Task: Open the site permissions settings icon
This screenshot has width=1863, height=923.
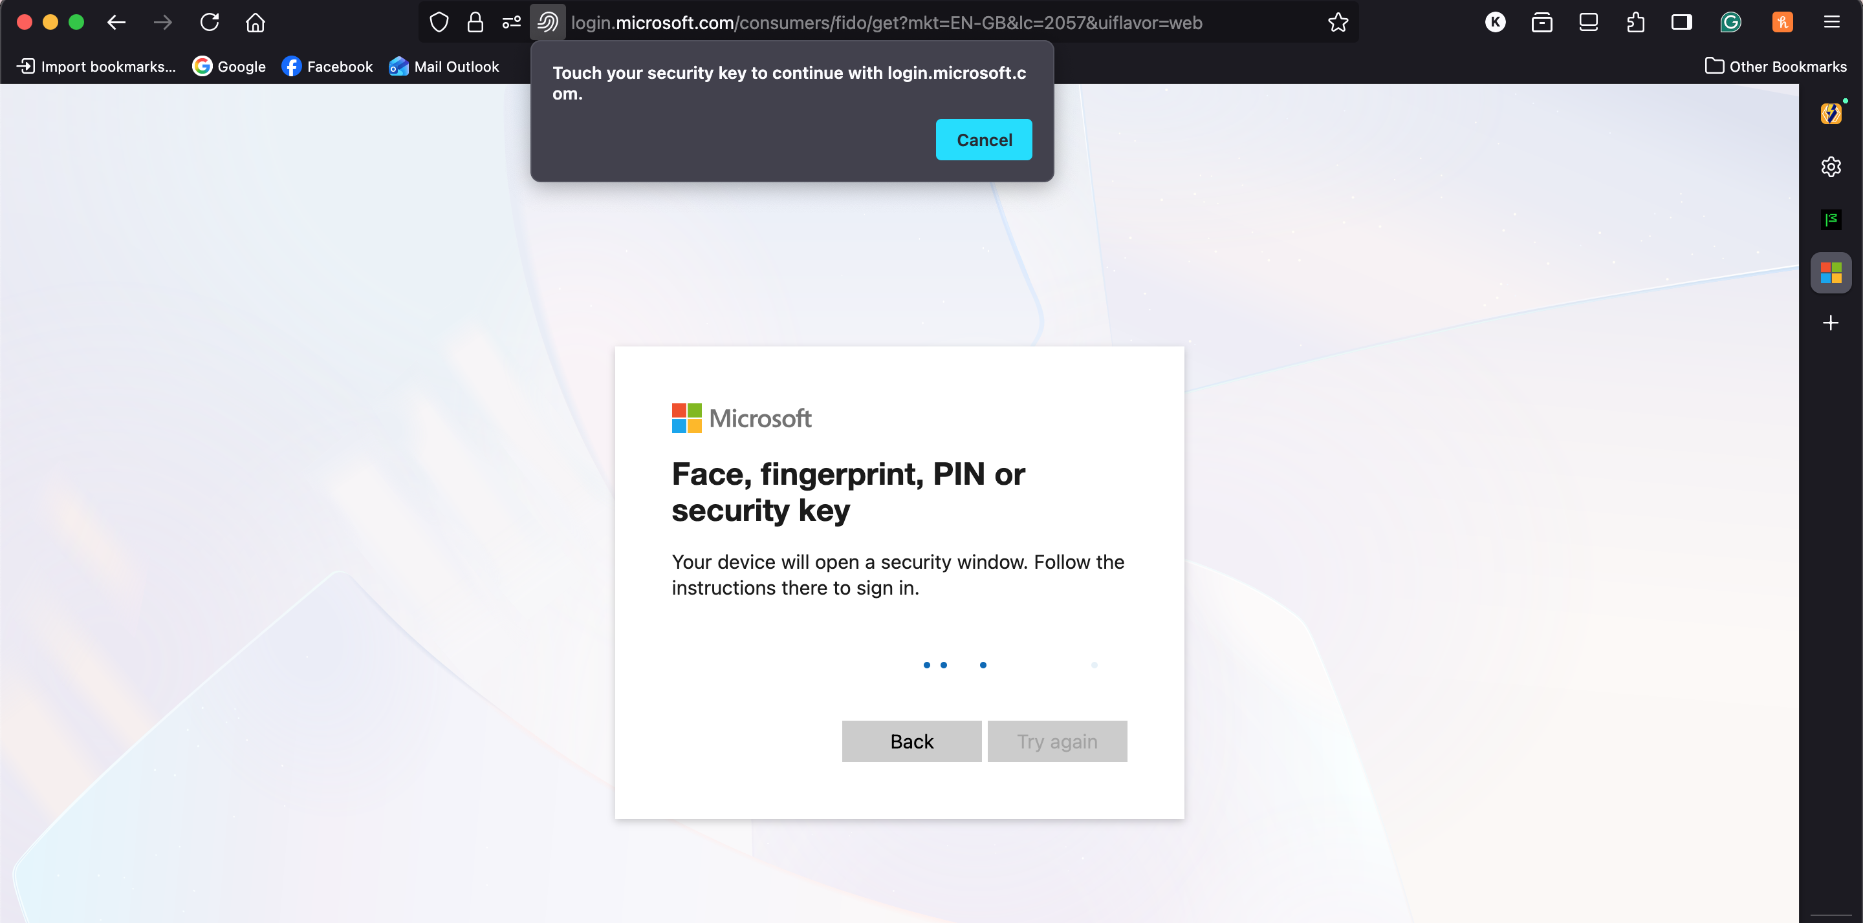Action: (x=511, y=23)
